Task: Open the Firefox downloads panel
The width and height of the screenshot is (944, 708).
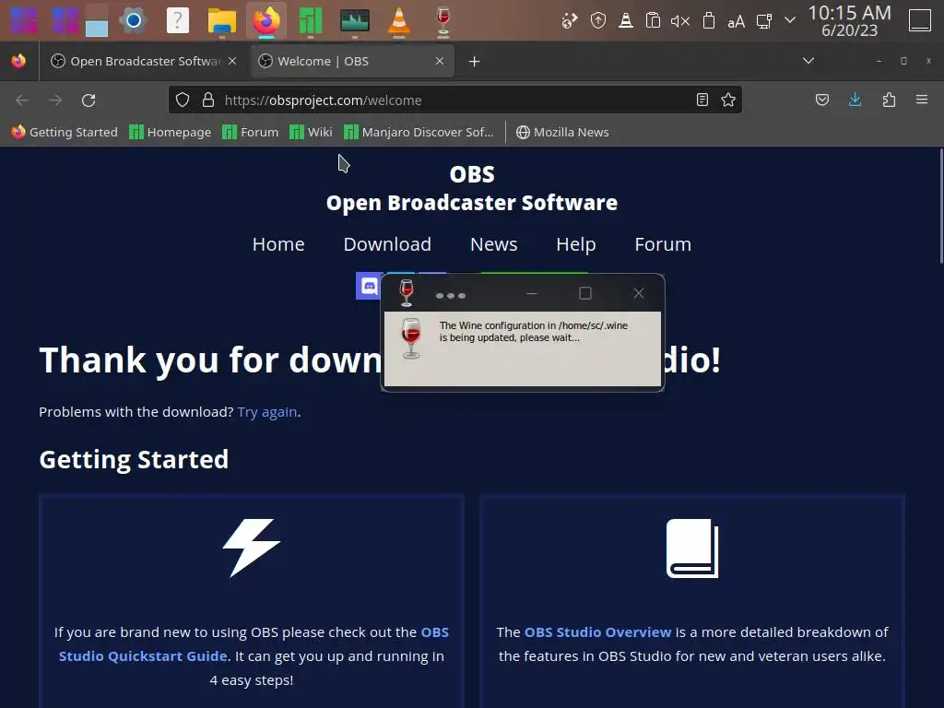Action: click(855, 100)
